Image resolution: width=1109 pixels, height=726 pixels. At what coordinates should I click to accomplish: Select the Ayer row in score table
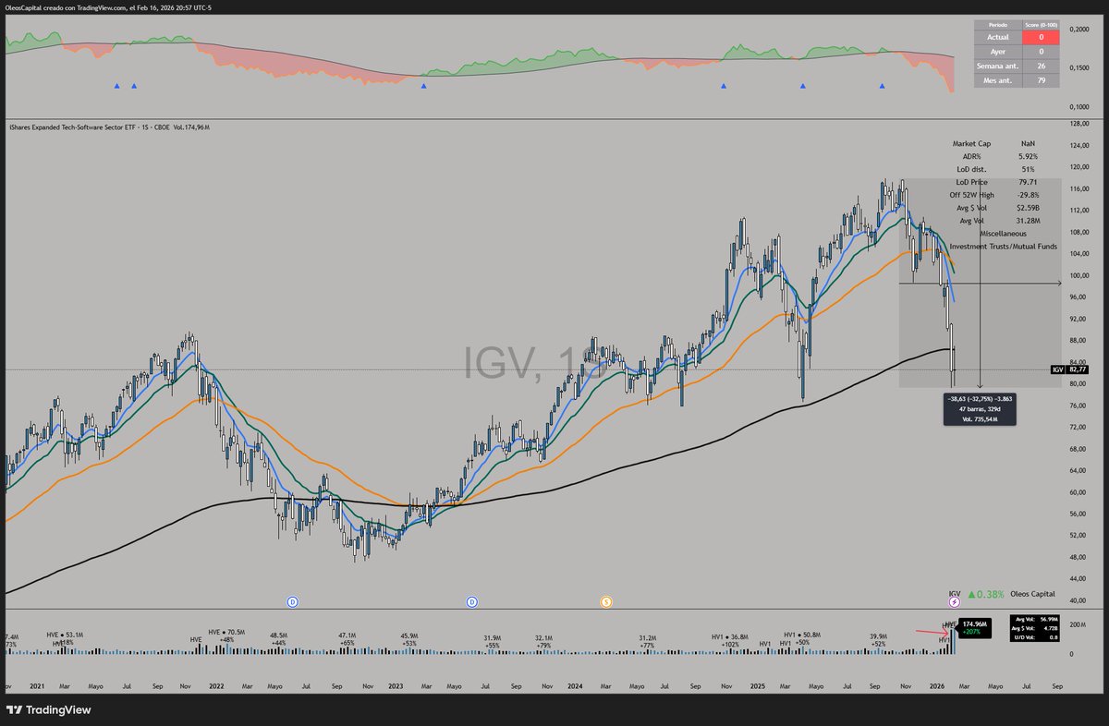tap(1017, 52)
